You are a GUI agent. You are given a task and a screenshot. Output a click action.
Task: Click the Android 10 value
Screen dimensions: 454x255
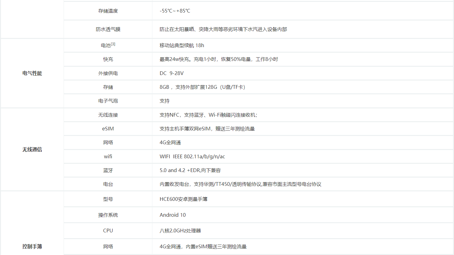173,215
